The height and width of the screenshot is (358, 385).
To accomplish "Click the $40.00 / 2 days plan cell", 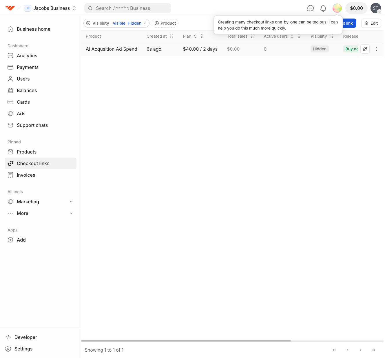I will (x=200, y=49).
